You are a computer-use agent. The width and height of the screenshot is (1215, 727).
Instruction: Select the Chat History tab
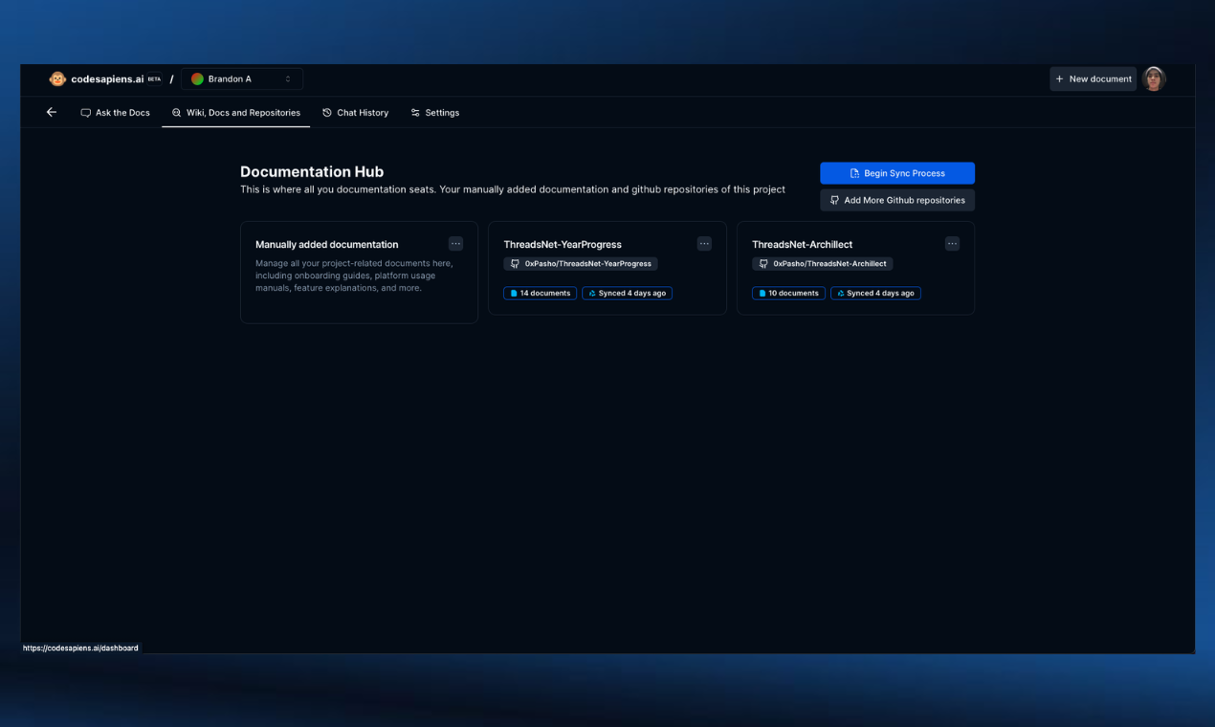[x=355, y=112]
